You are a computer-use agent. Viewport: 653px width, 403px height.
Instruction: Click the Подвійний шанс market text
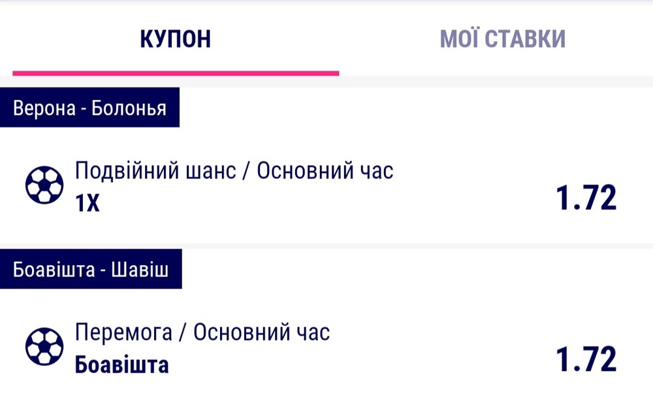[155, 171]
